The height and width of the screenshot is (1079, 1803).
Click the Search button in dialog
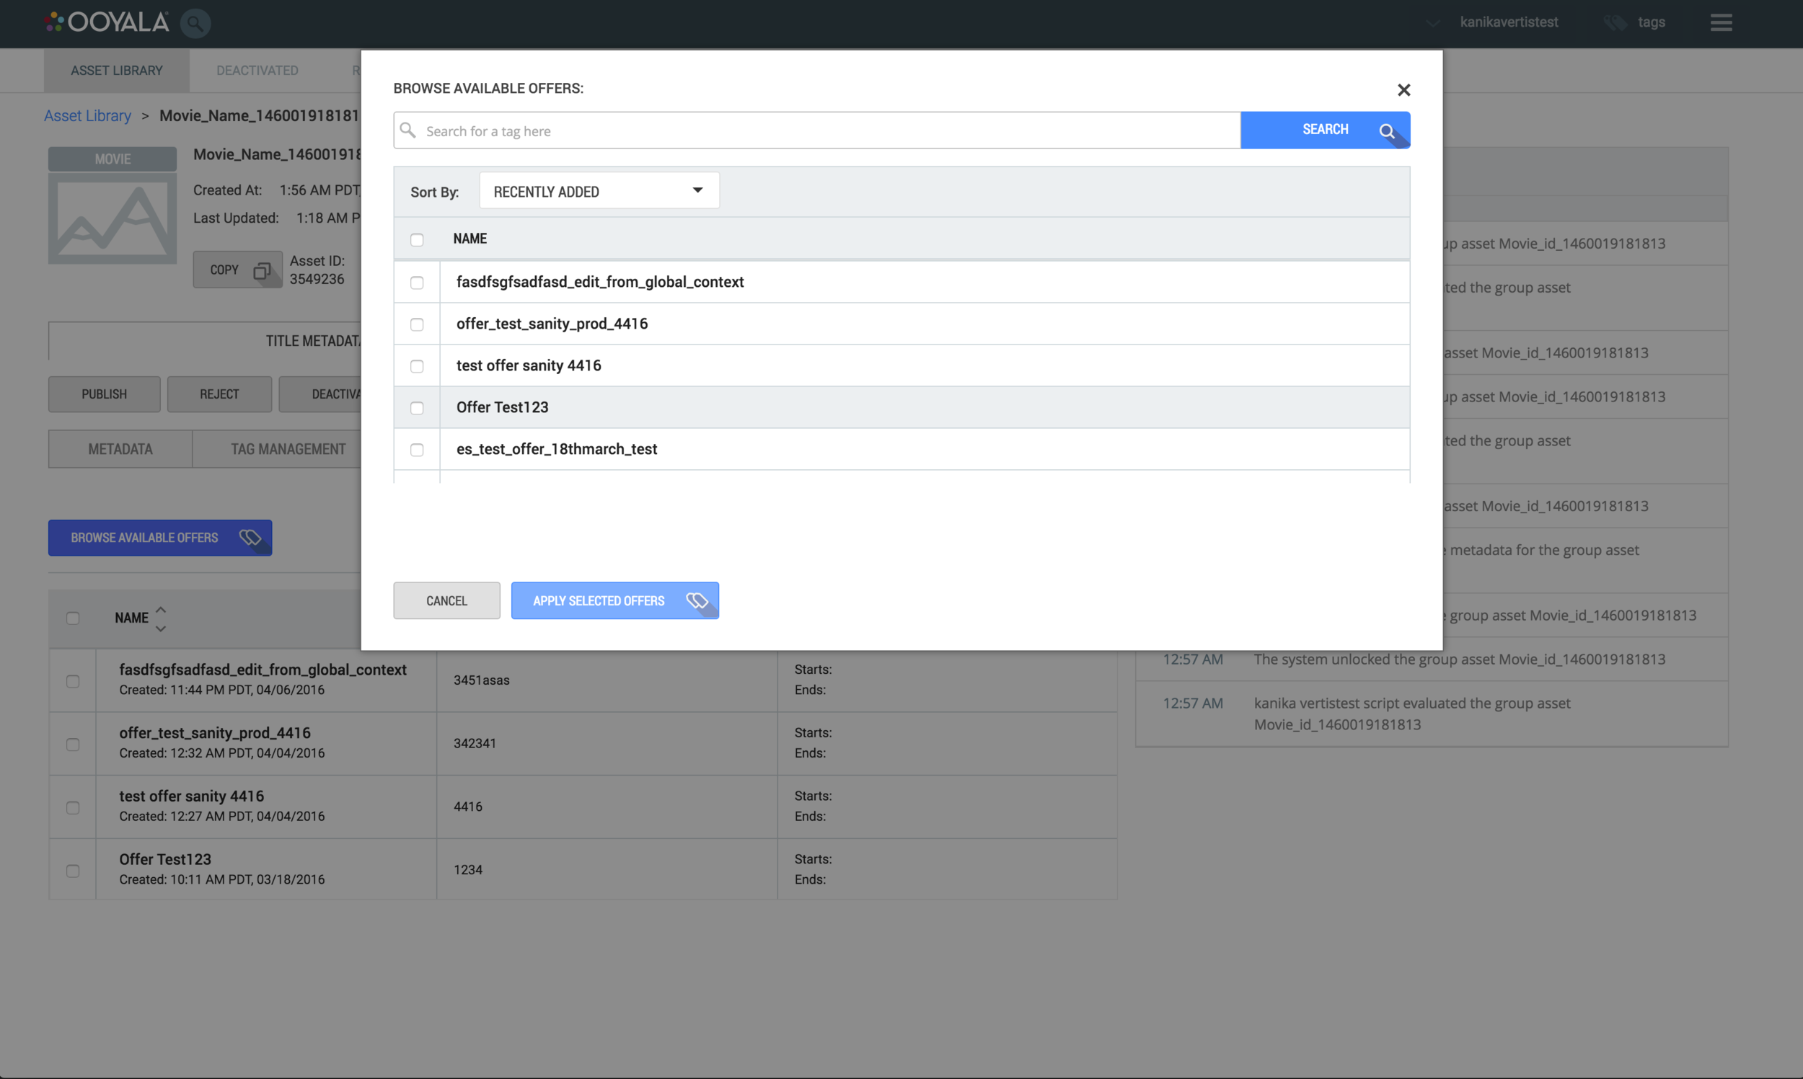(x=1325, y=130)
